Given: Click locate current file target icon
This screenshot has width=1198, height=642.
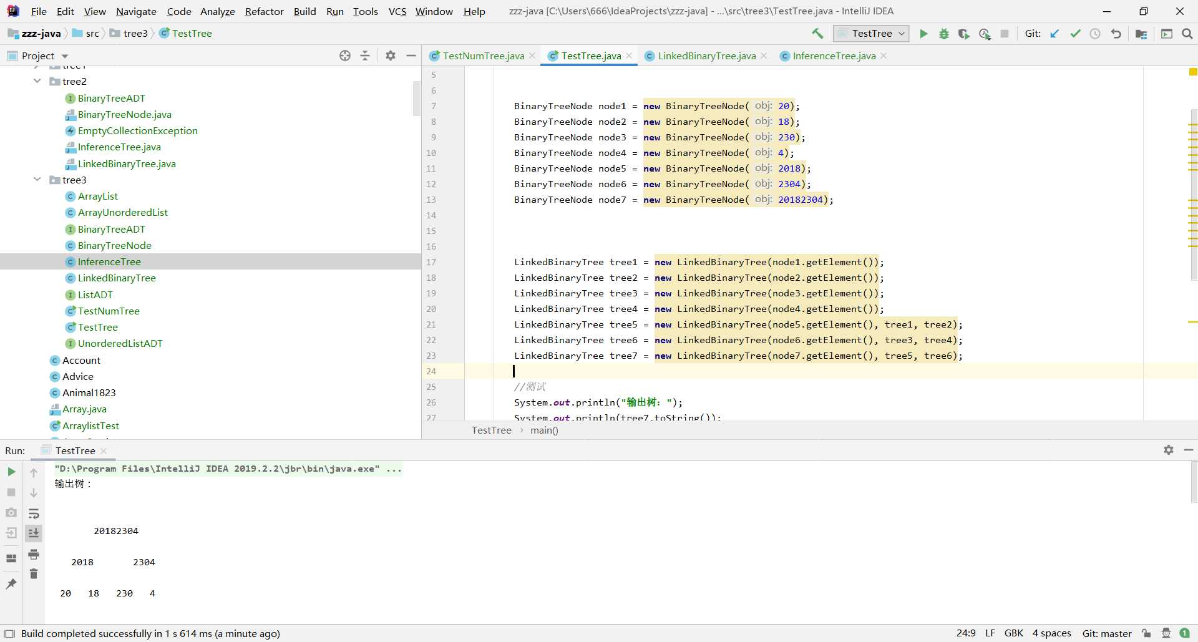Looking at the screenshot, I should coord(345,56).
